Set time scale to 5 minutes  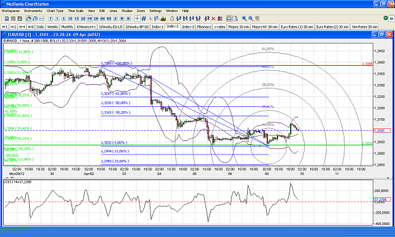[x=64, y=18]
